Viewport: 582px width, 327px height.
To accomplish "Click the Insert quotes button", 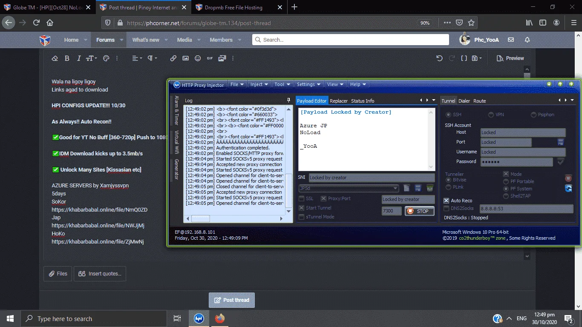I will 100,274.
